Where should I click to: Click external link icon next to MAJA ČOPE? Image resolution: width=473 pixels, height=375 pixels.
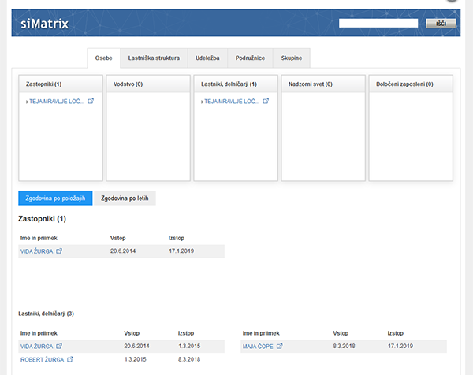[x=280, y=346]
